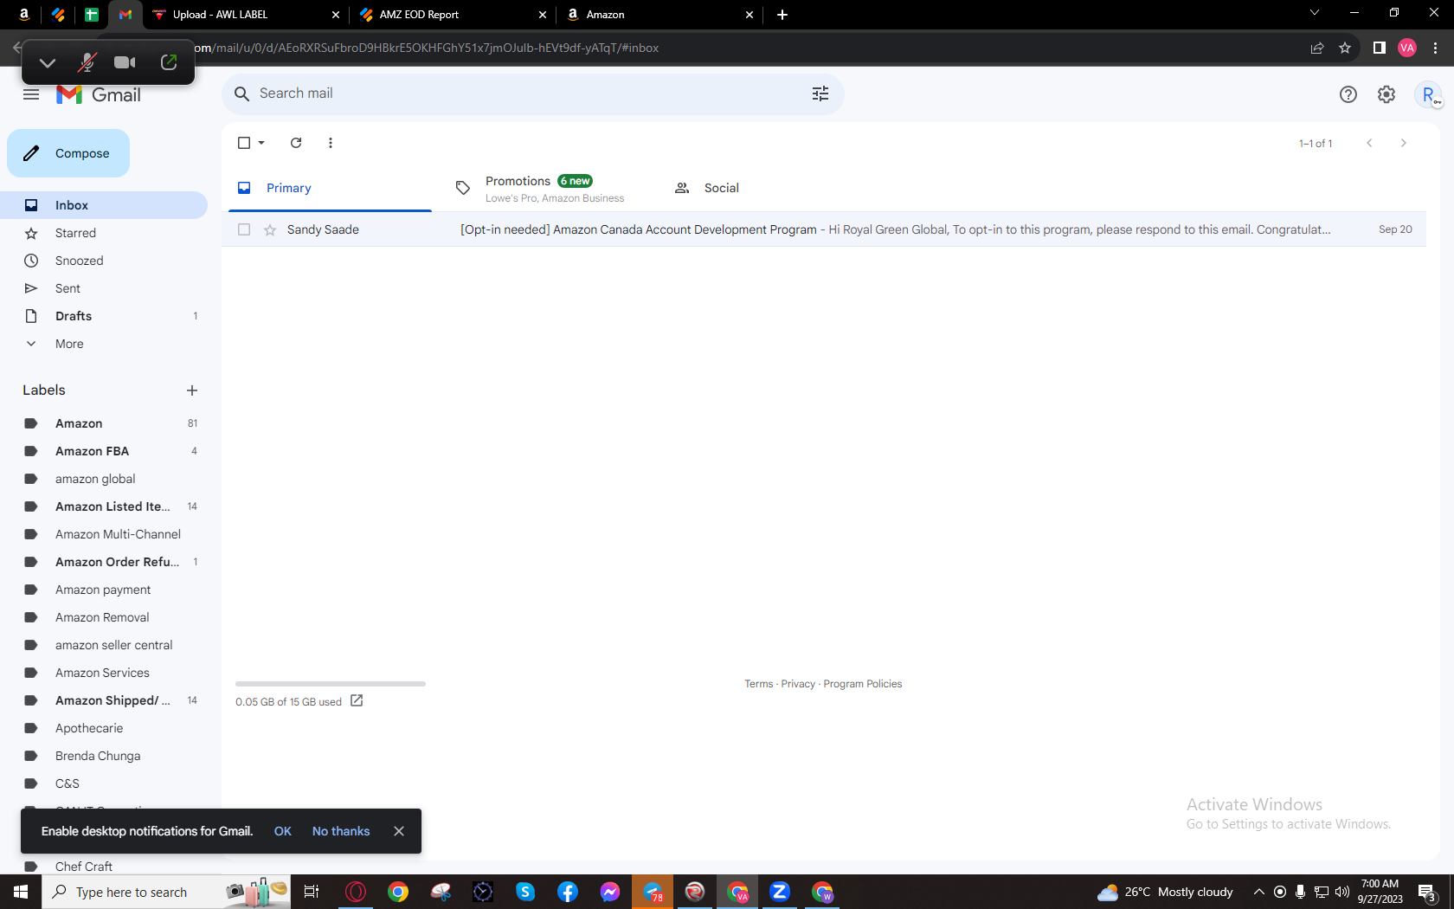Open Gmail support help icon
Screen dimensions: 1454x909
tap(1348, 94)
